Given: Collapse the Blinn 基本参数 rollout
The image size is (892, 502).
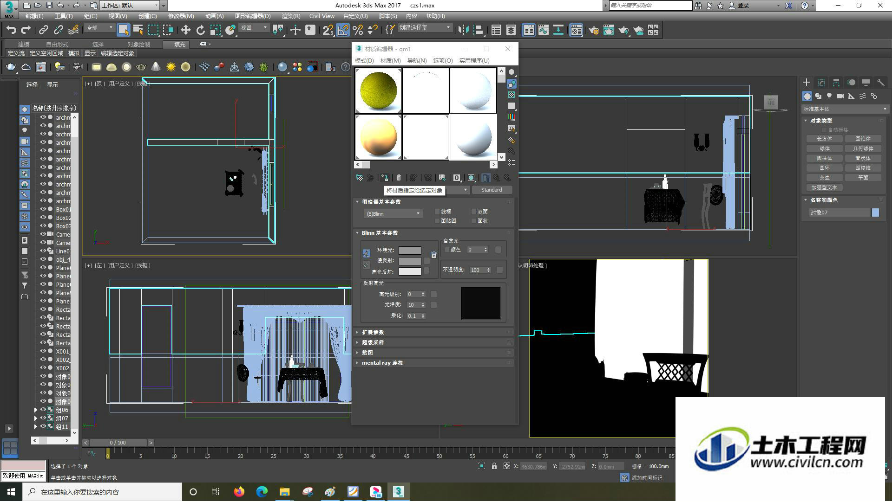Looking at the screenshot, I should tap(434, 233).
